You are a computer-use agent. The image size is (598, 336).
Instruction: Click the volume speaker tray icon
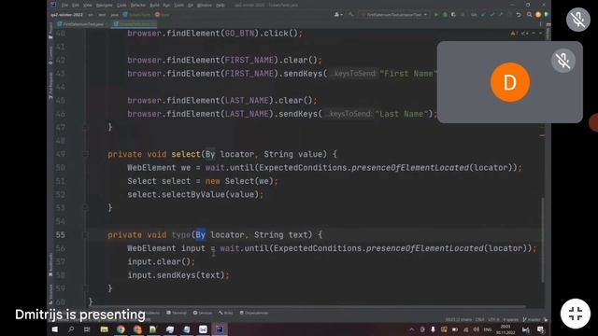(x=476, y=329)
